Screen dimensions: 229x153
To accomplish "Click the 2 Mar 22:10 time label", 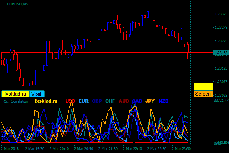I will pos(132,149).
